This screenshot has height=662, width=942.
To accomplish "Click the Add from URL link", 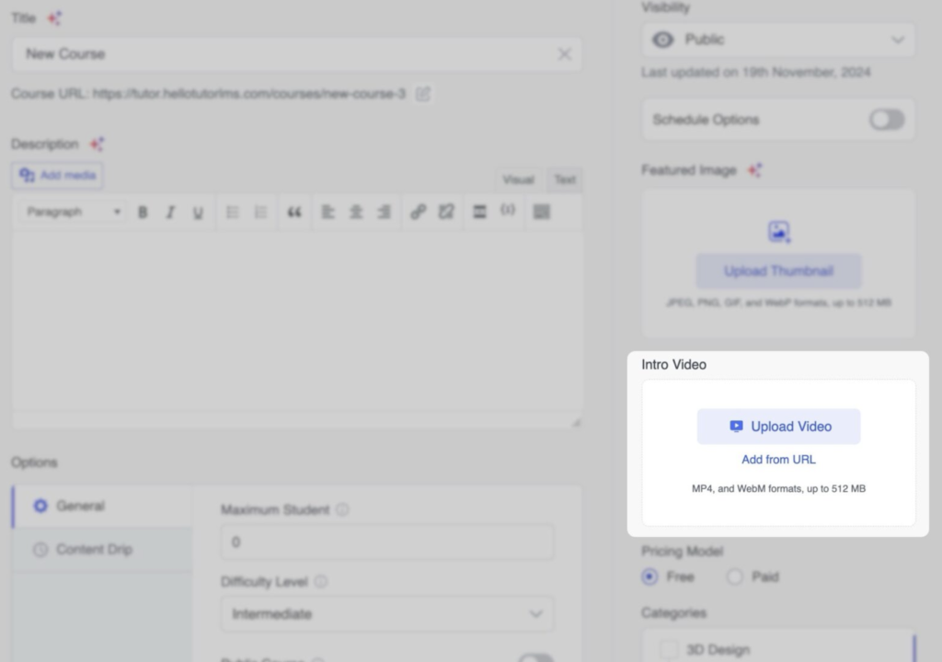I will click(x=778, y=460).
